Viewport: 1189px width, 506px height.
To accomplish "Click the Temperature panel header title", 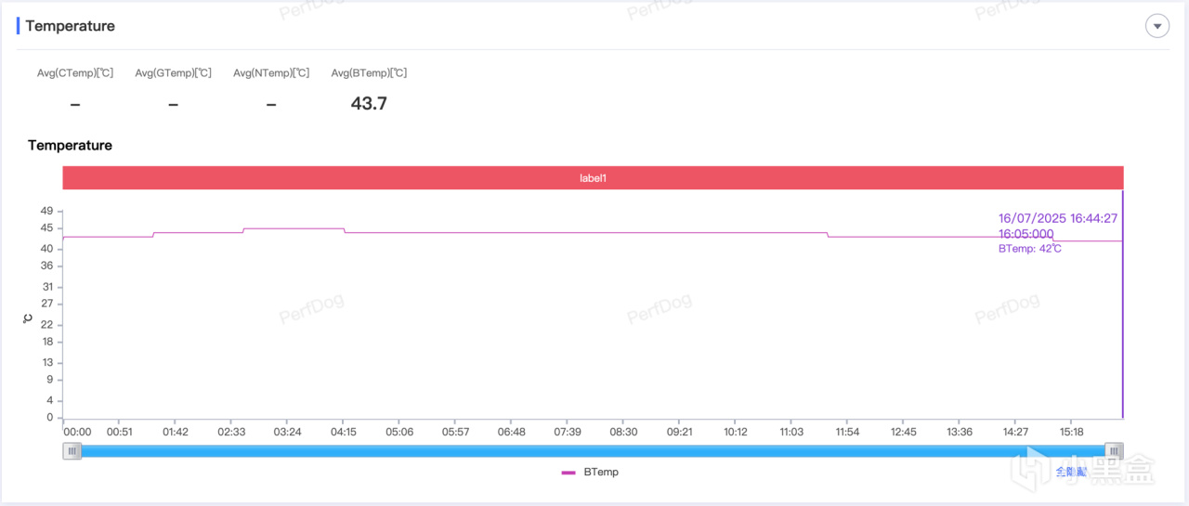I will click(x=71, y=26).
